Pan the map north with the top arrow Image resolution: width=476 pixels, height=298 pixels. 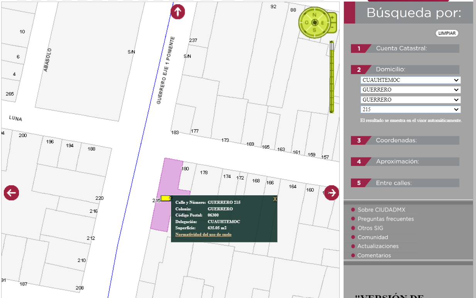[178, 12]
